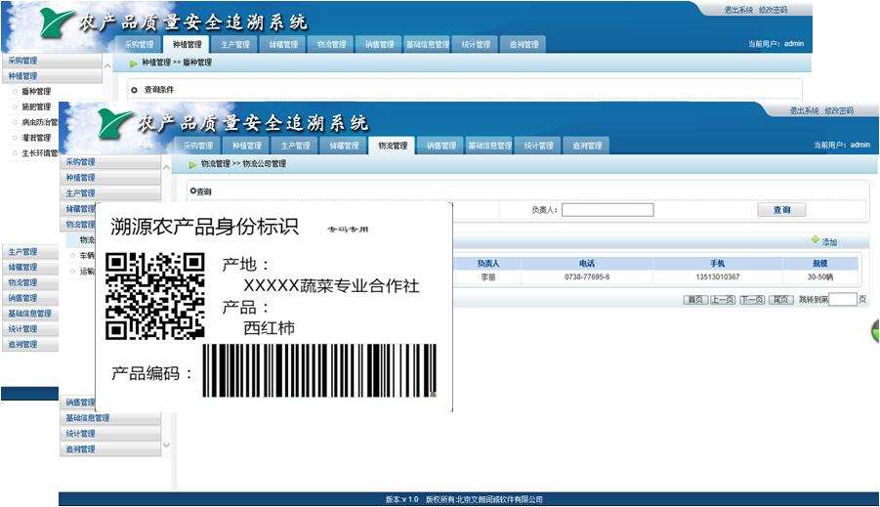Click table cell 李丽
Viewport: 880px width, 507px height.
(487, 277)
